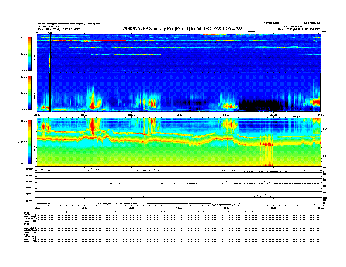Click the RAD1 color scale bar
The height and width of the screenshot is (267, 346).
[x=30, y=92]
